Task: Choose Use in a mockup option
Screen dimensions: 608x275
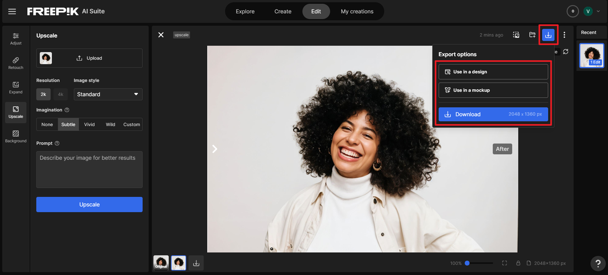Action: [x=493, y=90]
